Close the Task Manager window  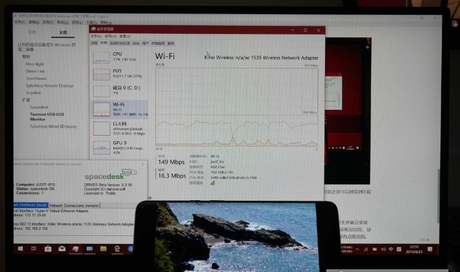pyautogui.click(x=319, y=30)
